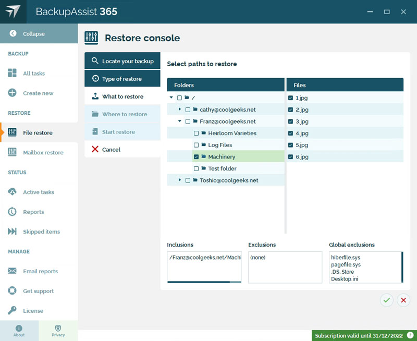This screenshot has height=341, width=417.
Task: Uncheck the Machinery folder checkbox
Action: point(197,156)
